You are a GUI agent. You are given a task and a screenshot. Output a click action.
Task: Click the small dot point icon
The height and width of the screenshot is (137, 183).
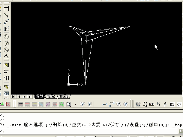[x=76, y=104]
